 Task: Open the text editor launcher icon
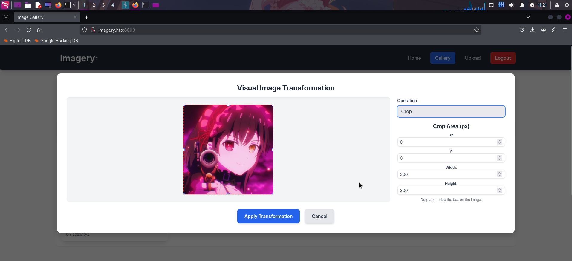38,5
